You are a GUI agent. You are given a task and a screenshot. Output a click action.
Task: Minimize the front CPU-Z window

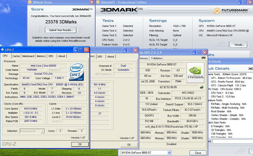76,50
